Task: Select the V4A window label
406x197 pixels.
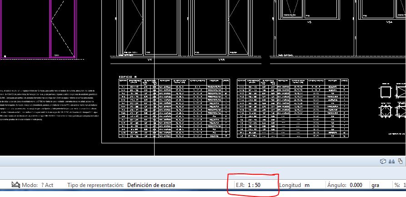Action: (221, 60)
